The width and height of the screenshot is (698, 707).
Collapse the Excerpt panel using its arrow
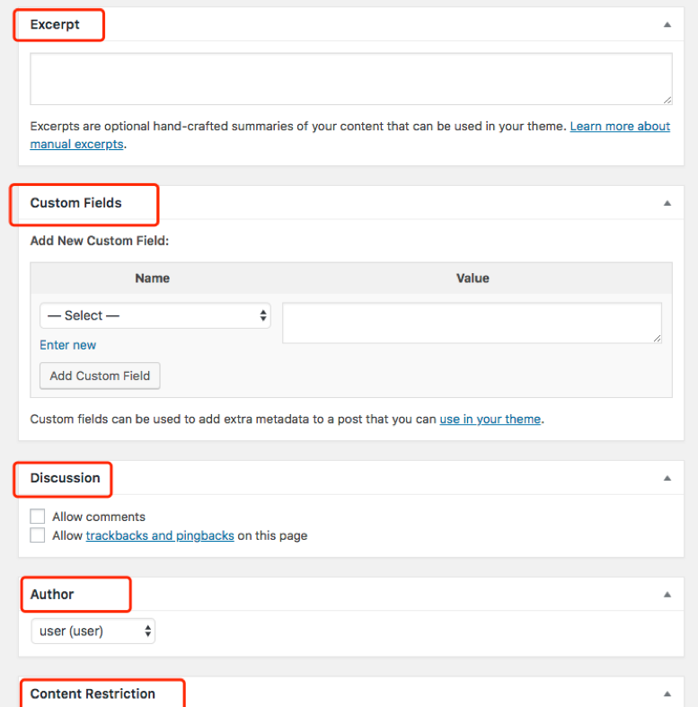pyautogui.click(x=667, y=25)
